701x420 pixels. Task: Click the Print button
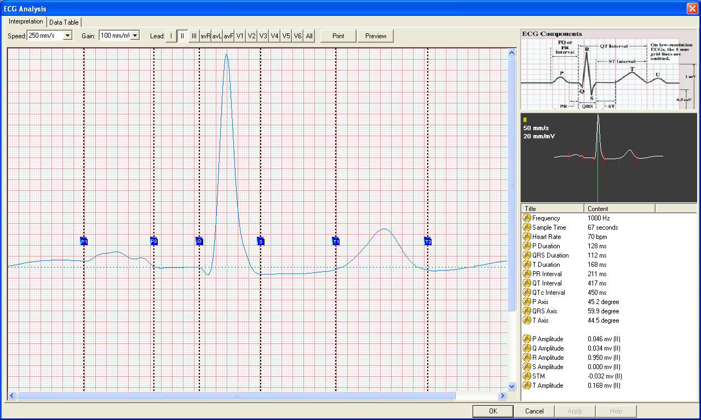point(338,36)
